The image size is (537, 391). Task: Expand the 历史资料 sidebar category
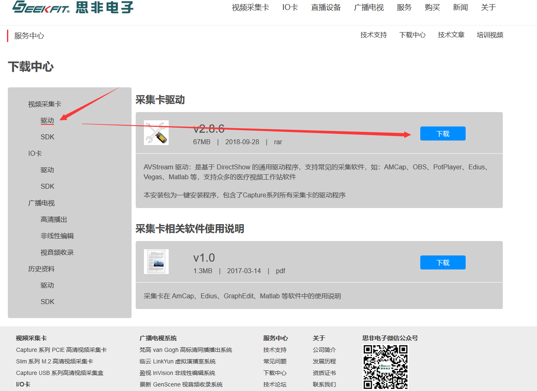(x=41, y=269)
